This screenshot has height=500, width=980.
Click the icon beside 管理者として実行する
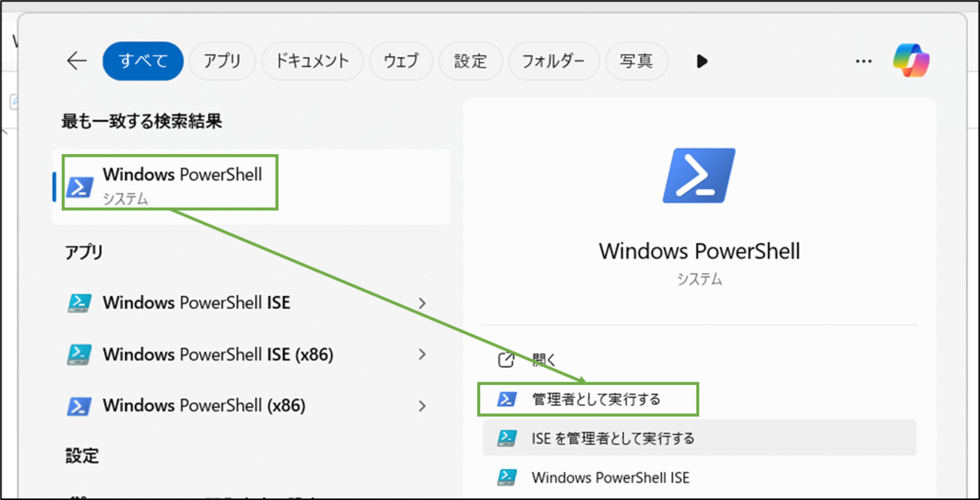click(x=507, y=399)
